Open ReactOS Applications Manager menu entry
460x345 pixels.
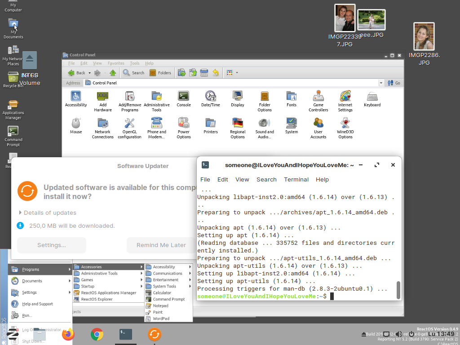coord(108,292)
